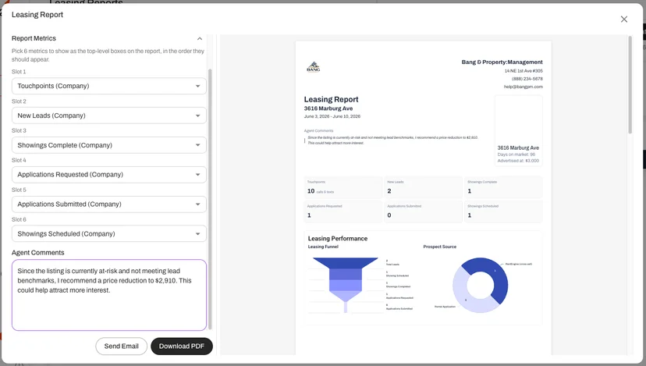Click the Prospect Source donut chart
The image size is (646, 366).
[x=480, y=285]
